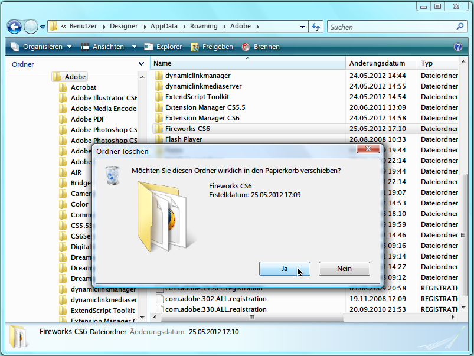The width and height of the screenshot is (474, 356).
Task: Select the Fireworks CS6 folder row
Action: (305, 129)
